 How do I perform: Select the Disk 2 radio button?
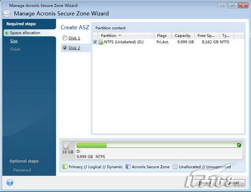(65, 48)
